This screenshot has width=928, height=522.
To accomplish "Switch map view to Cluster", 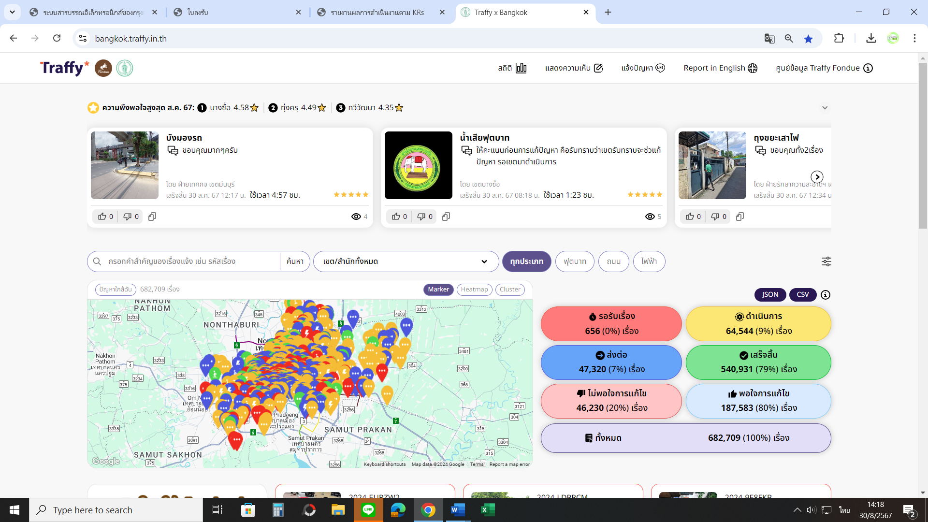I will (510, 290).
